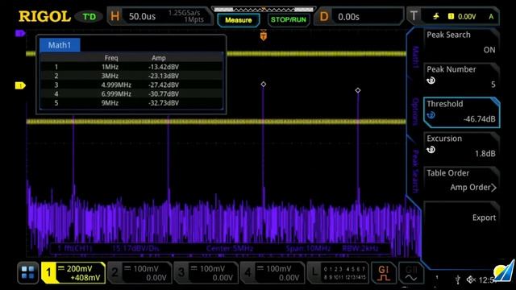Click the Excursion knob icon

[x=431, y=150]
